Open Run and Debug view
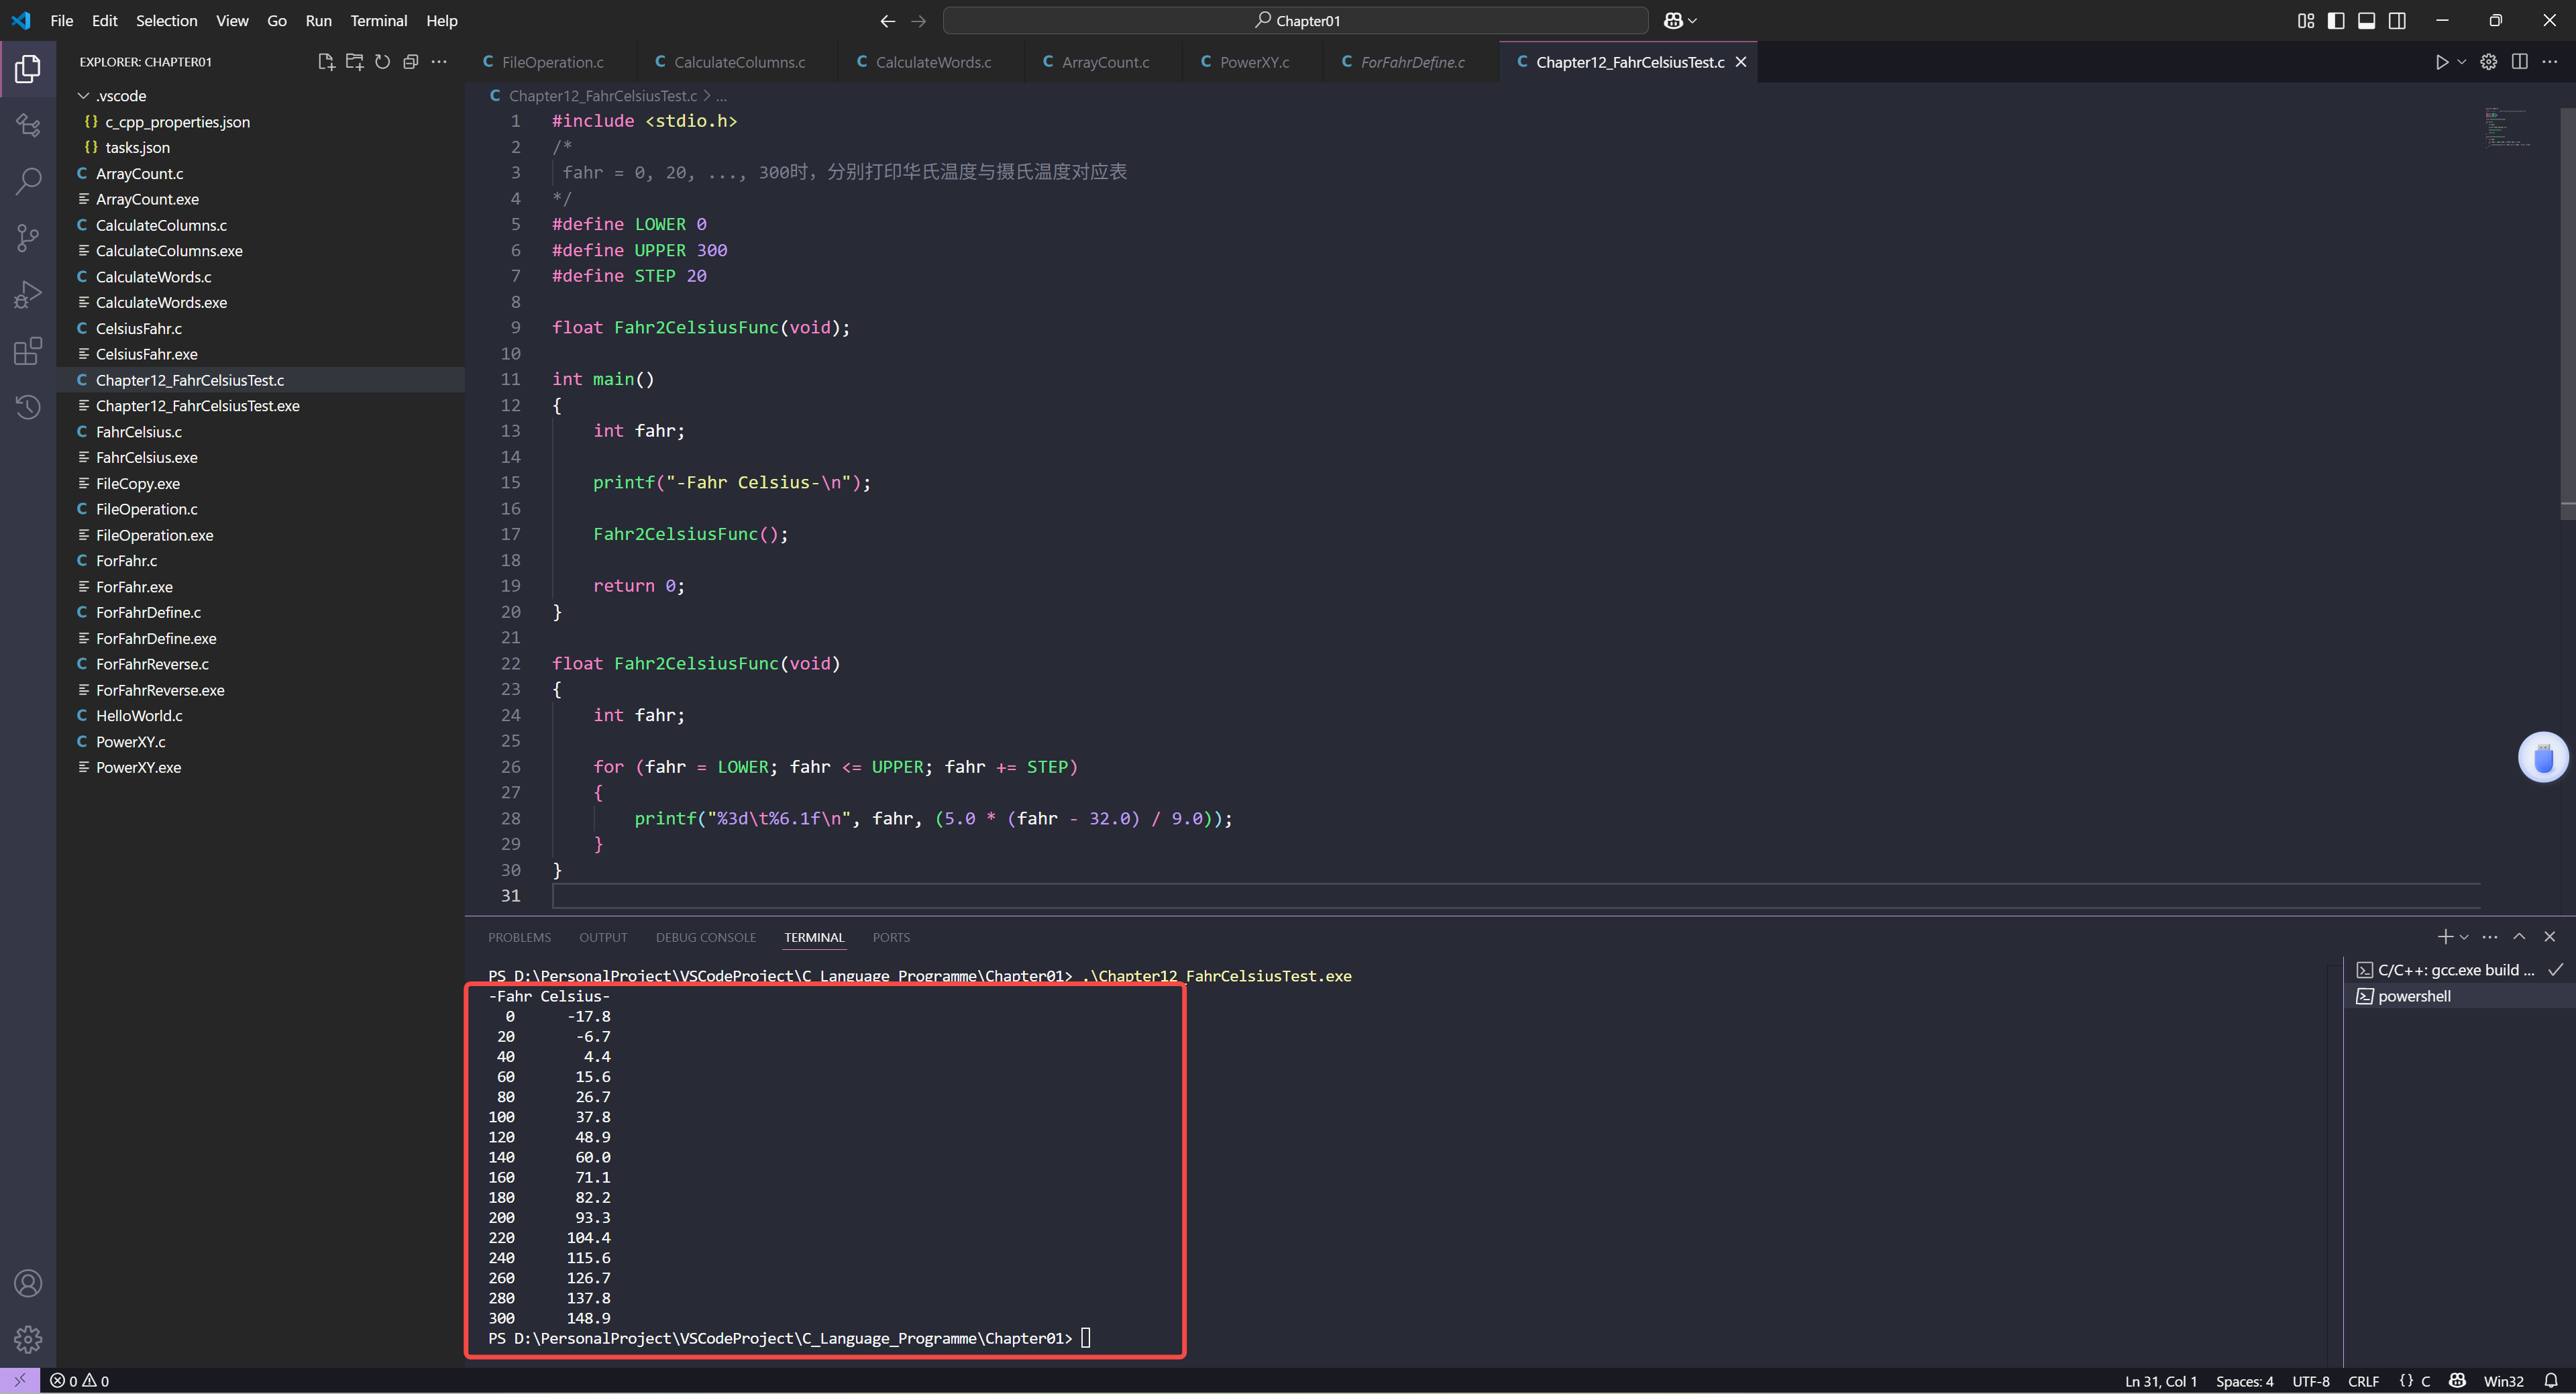 click(28, 294)
